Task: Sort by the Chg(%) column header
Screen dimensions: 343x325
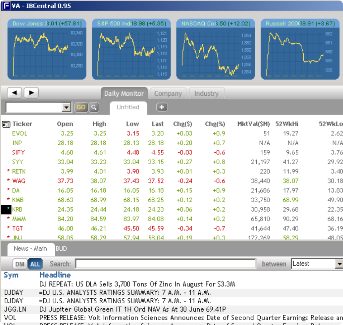Action: pyautogui.click(x=215, y=124)
